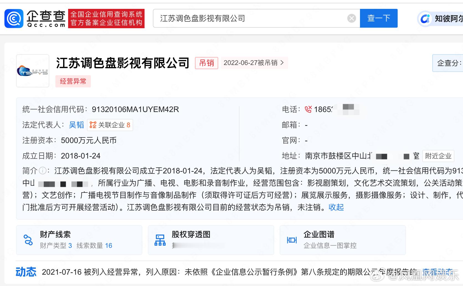Viewport: 463px width, 286px height.
Task: Click the 2018-01-24 establishment date
Action: 81,156
